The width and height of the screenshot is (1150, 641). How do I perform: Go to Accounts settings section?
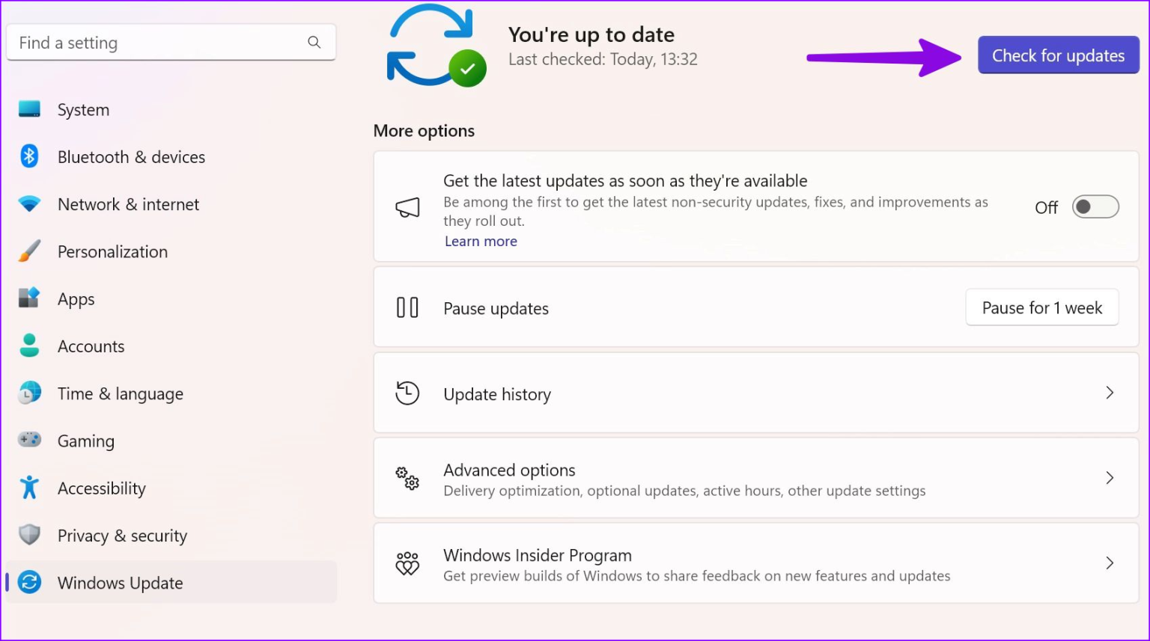click(x=91, y=346)
